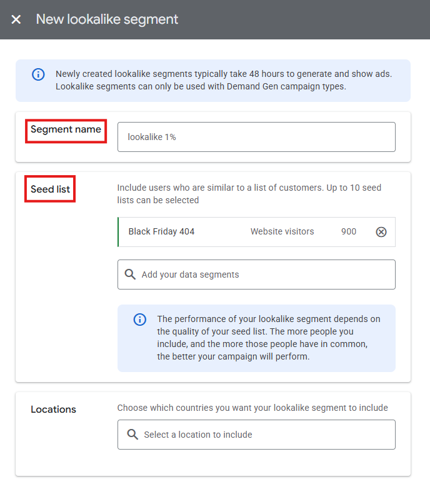430x484 pixels.
Task: Click the search icon for data segments
Action: [x=130, y=275]
